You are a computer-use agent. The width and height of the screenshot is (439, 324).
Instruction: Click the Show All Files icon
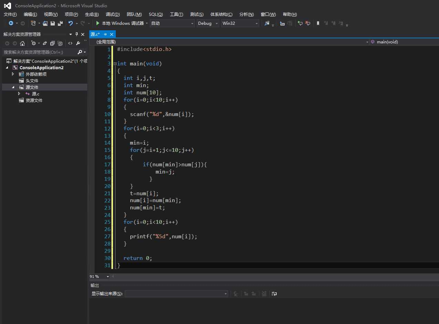[x=60, y=43]
